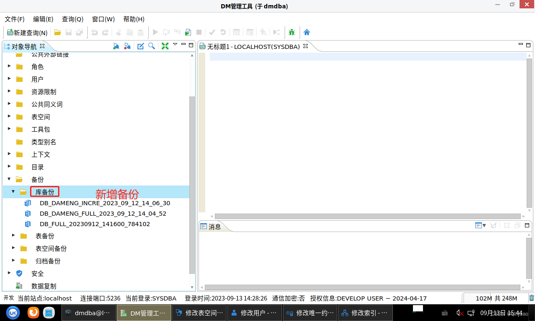Start the green bug debug icon
Image resolution: width=535 pixels, height=321 pixels.
click(292, 32)
